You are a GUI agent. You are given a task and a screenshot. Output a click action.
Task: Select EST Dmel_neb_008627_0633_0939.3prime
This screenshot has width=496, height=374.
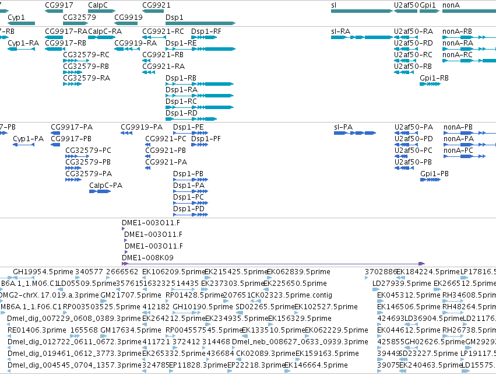pos(300,342)
